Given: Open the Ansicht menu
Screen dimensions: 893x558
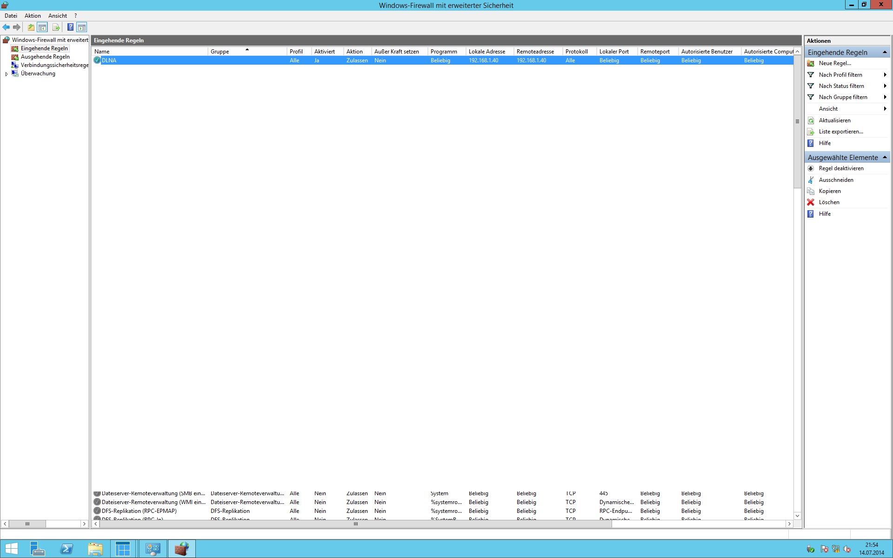Looking at the screenshot, I should pyautogui.click(x=57, y=15).
